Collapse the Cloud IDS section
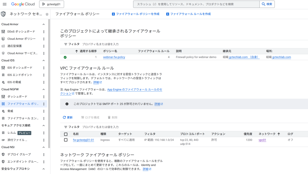Image resolution: width=308 pixels, height=174 pixels. coord(44,60)
